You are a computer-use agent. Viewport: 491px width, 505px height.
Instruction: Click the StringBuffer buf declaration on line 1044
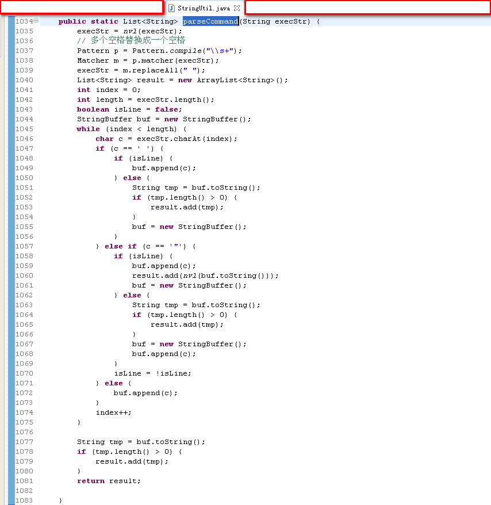164,119
